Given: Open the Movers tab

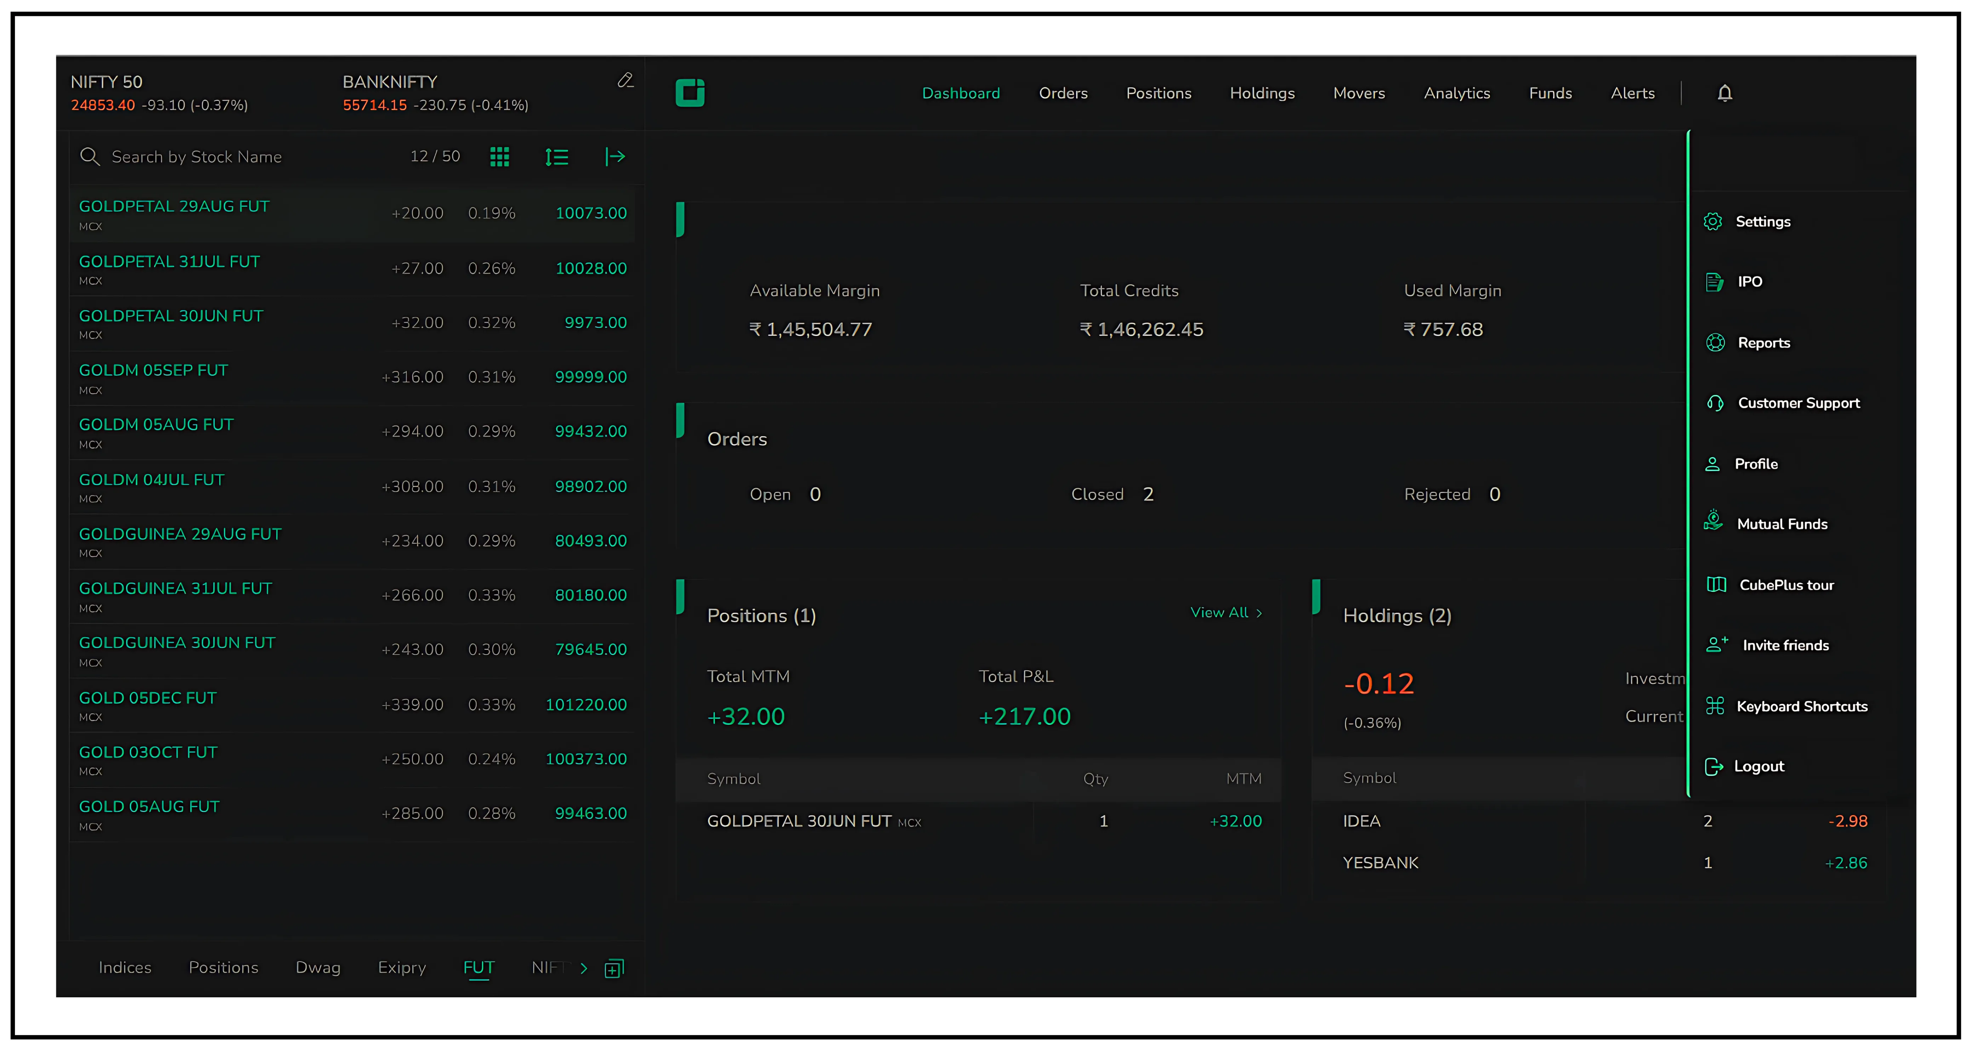Looking at the screenshot, I should pyautogui.click(x=1359, y=93).
